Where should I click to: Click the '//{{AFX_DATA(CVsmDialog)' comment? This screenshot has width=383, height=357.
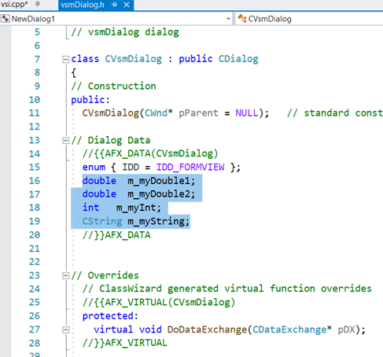150,154
